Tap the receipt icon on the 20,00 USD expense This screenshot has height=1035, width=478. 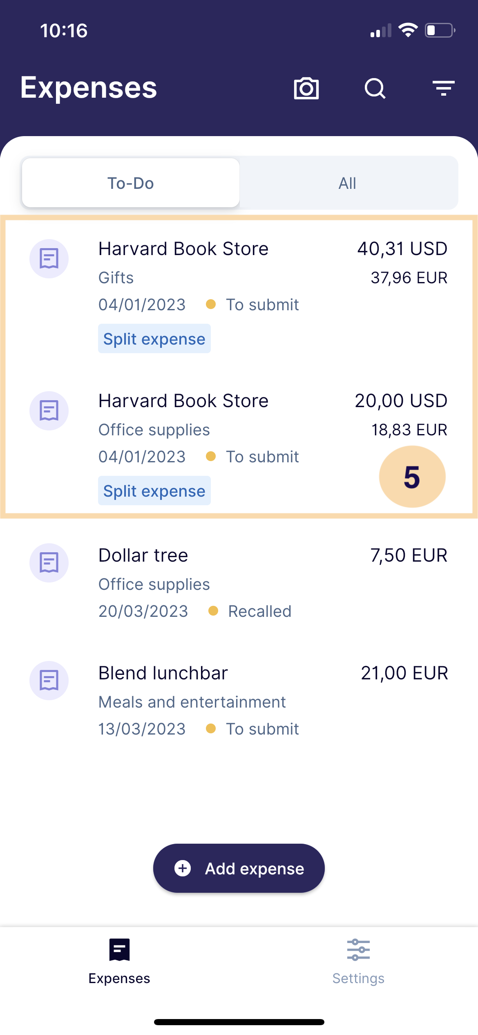pyautogui.click(x=49, y=411)
